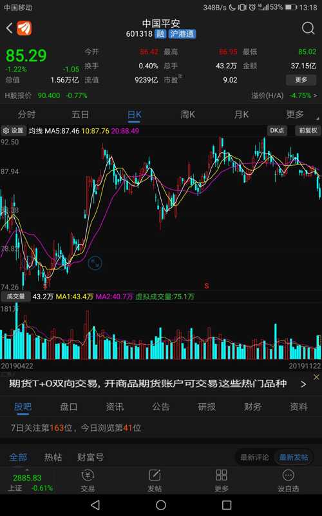Screen dimensions: 322x516
Task: Tap the 7日关注第163位 ranking line
Action: [76, 428]
